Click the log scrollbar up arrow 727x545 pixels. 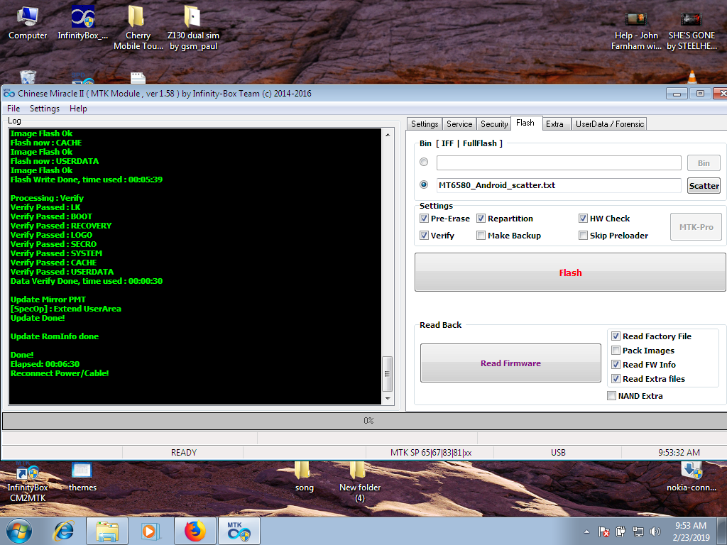388,135
